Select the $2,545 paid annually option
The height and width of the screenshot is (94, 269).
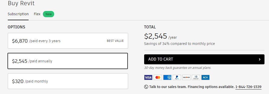tap(68, 61)
